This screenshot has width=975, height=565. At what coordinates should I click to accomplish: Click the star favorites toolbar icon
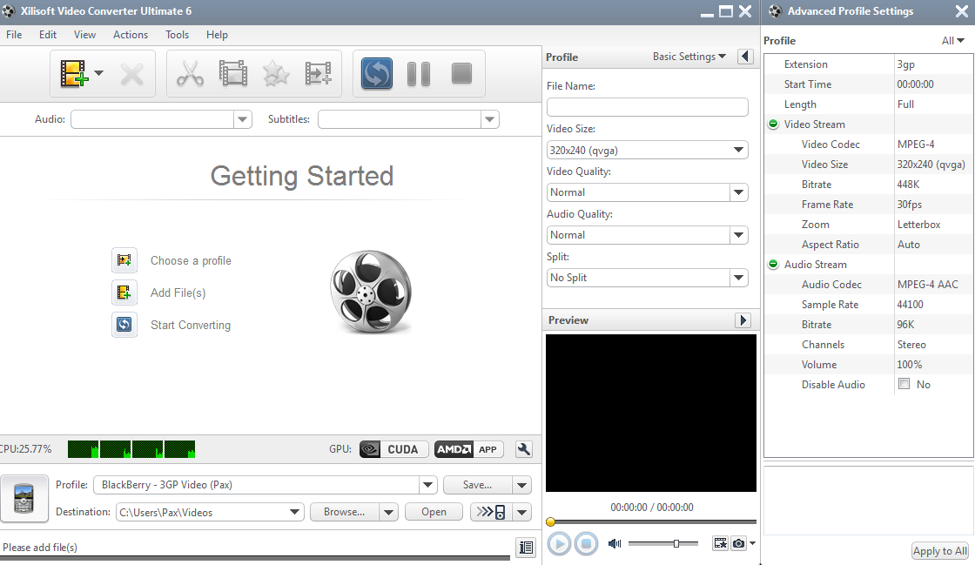(x=276, y=74)
